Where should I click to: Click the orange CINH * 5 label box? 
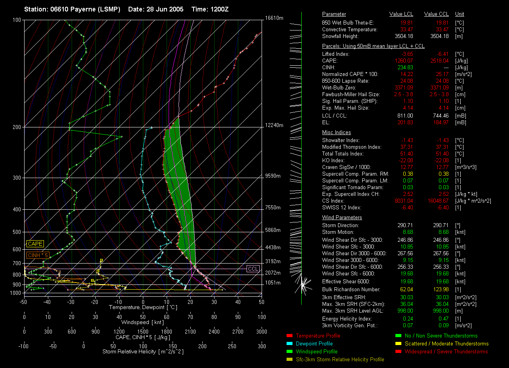pos(38,256)
